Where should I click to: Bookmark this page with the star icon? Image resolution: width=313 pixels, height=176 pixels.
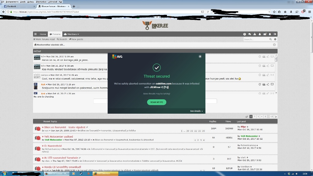[274, 12]
